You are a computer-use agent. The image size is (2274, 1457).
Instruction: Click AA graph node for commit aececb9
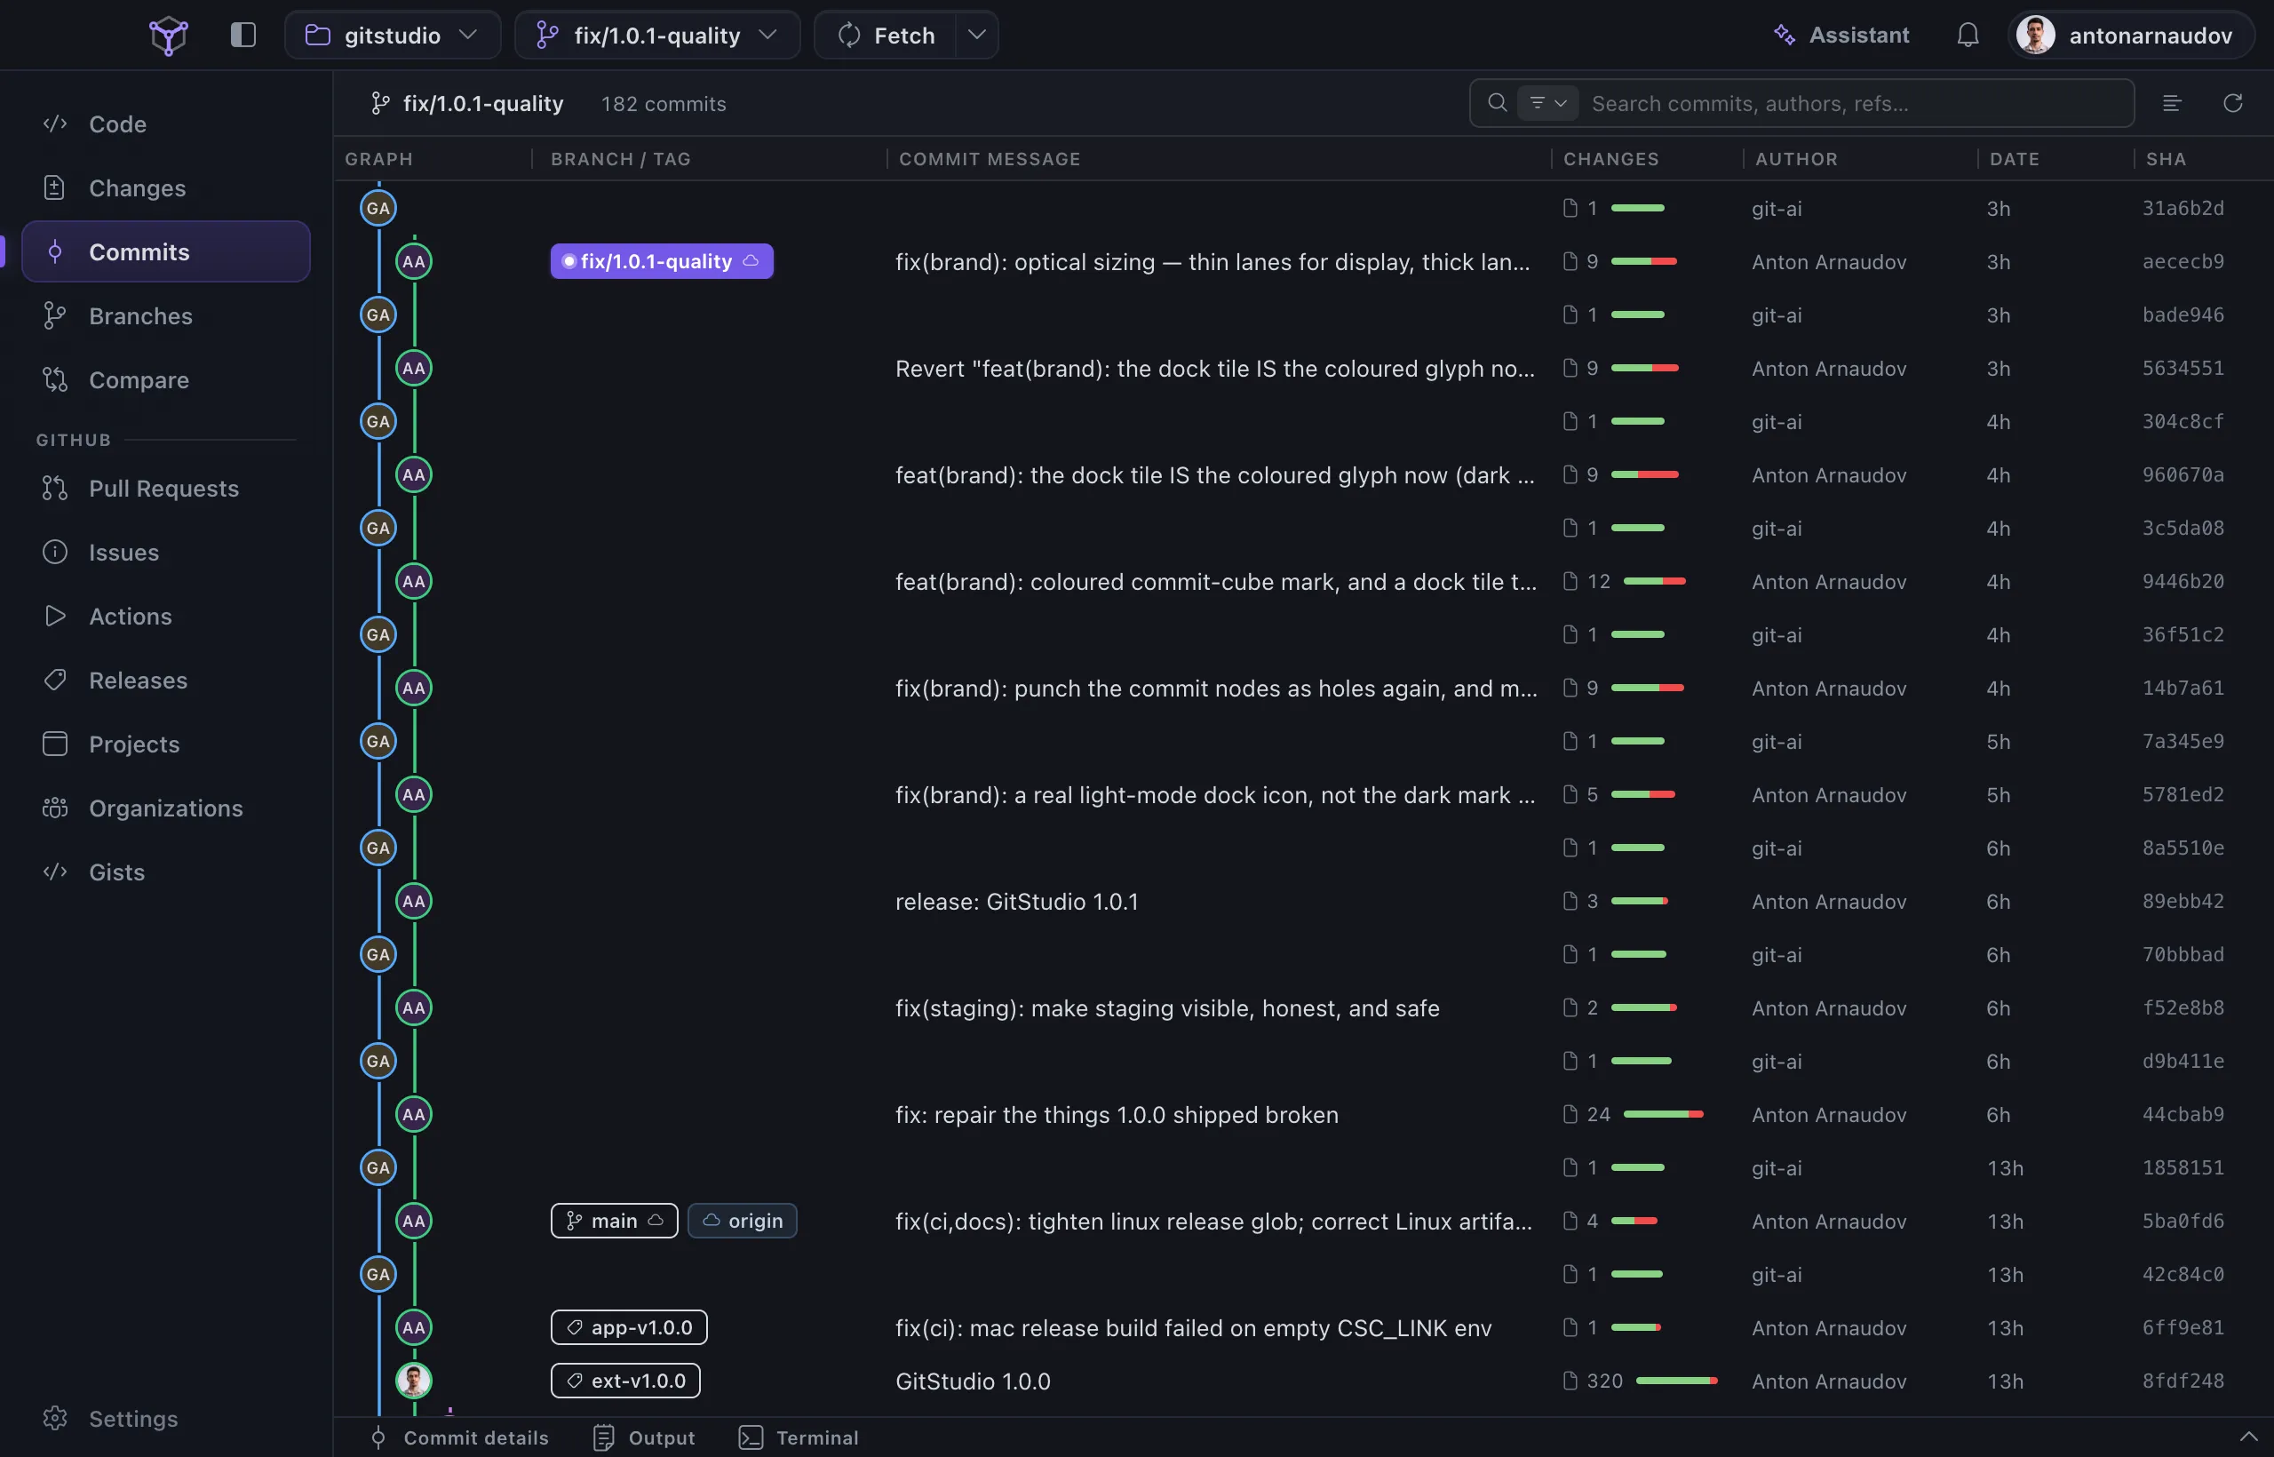point(414,261)
